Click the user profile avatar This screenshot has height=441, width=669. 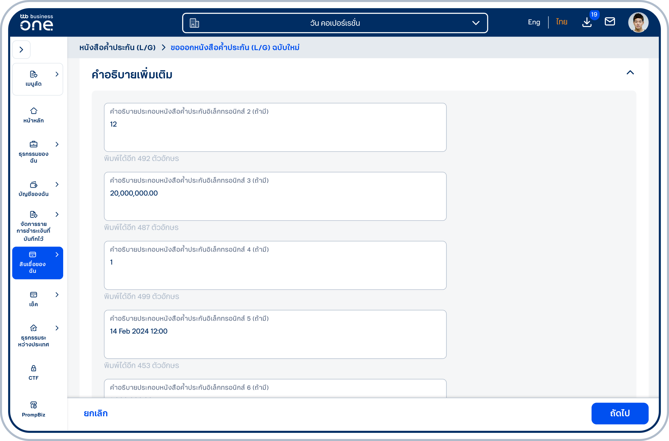638,22
